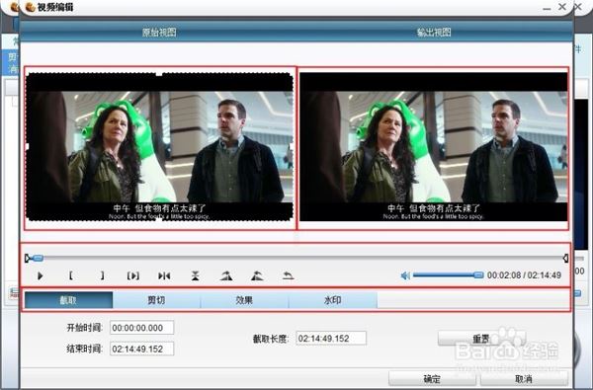Click the 原始视图 header label
The height and width of the screenshot is (390, 593).
coord(159,33)
